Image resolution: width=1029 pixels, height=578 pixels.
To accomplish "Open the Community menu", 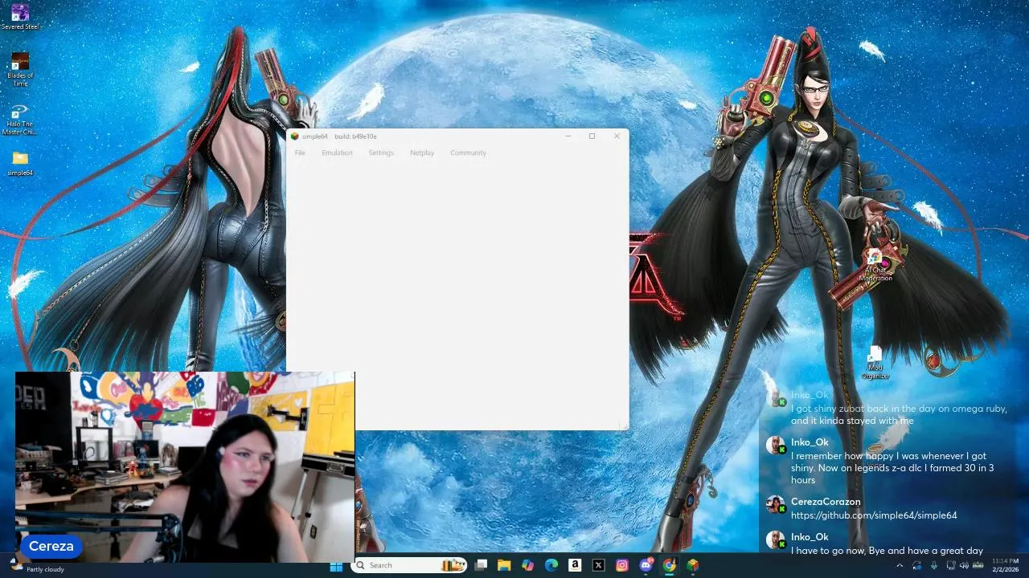I will [x=468, y=153].
